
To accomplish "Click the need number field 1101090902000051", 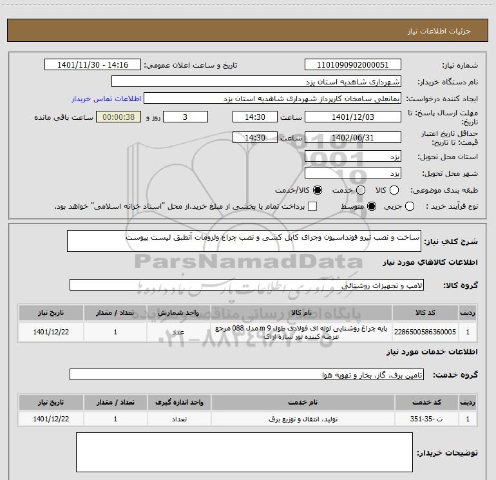I will click(x=353, y=65).
